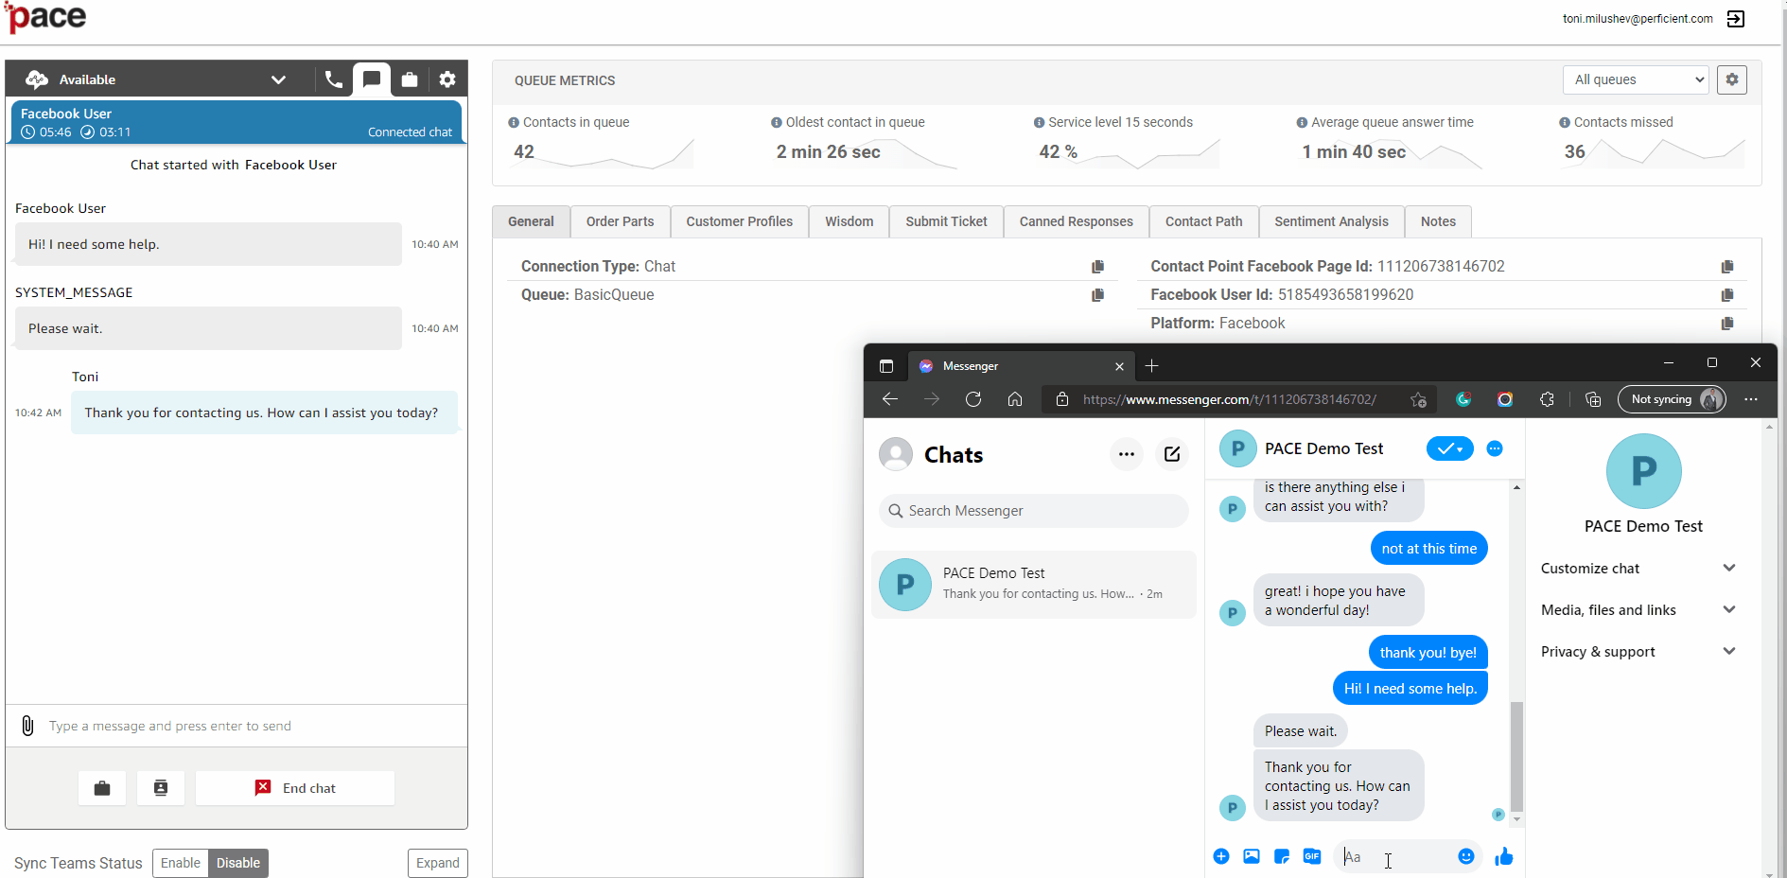Open Messenger chats options three-dot menu
Viewport: 1787px width, 878px height.
click(x=1126, y=454)
